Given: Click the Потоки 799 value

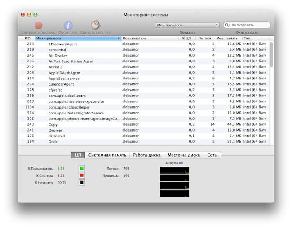Looking at the screenshot, I should 126,169.
